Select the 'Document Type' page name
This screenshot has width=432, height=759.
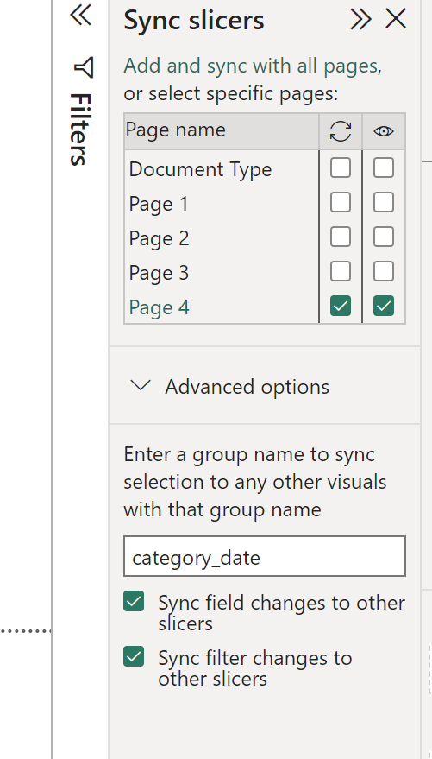[201, 170]
